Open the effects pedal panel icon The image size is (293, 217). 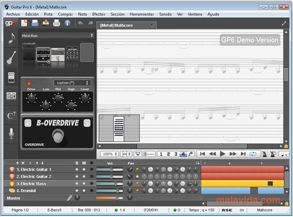11,77
